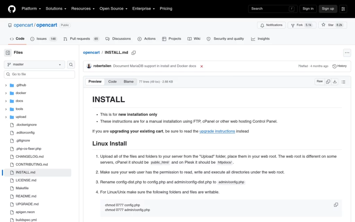Click the Sign up button

pos(328,9)
